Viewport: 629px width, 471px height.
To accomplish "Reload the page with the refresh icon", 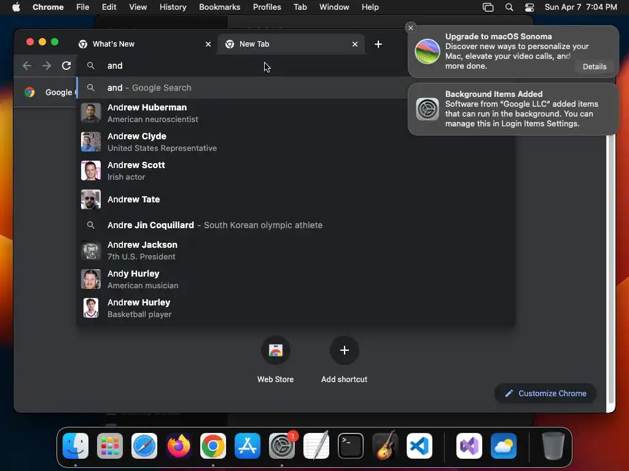I will pyautogui.click(x=66, y=66).
